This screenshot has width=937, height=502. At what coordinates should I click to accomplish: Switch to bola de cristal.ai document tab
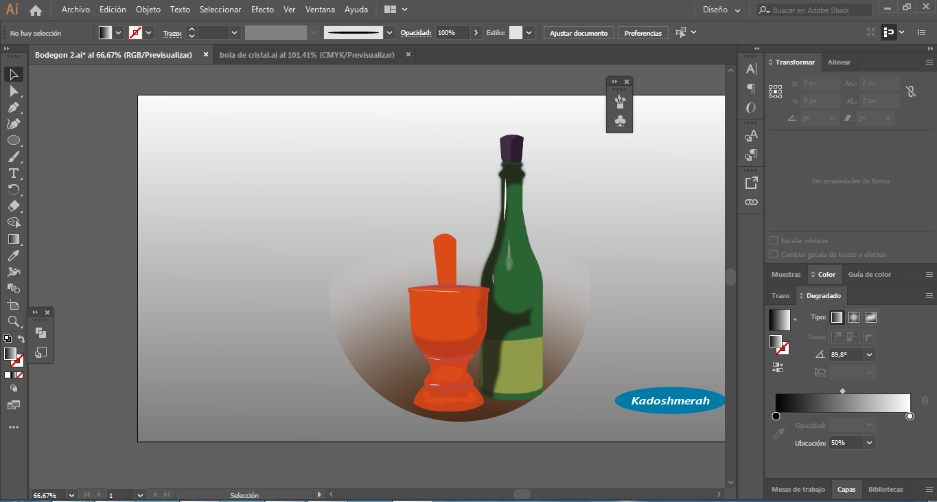[307, 54]
